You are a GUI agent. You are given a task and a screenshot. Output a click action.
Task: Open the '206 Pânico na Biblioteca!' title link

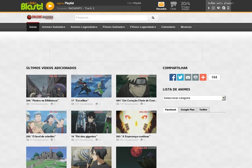click(x=42, y=100)
